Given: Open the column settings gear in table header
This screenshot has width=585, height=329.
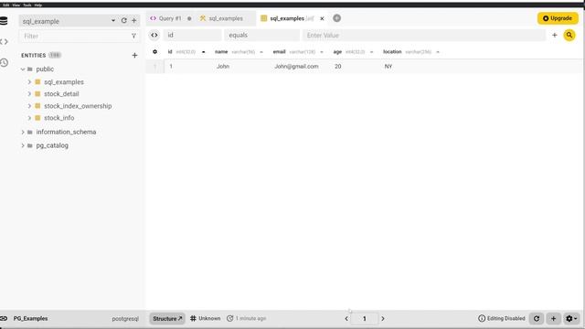Looking at the screenshot, I should [154, 52].
